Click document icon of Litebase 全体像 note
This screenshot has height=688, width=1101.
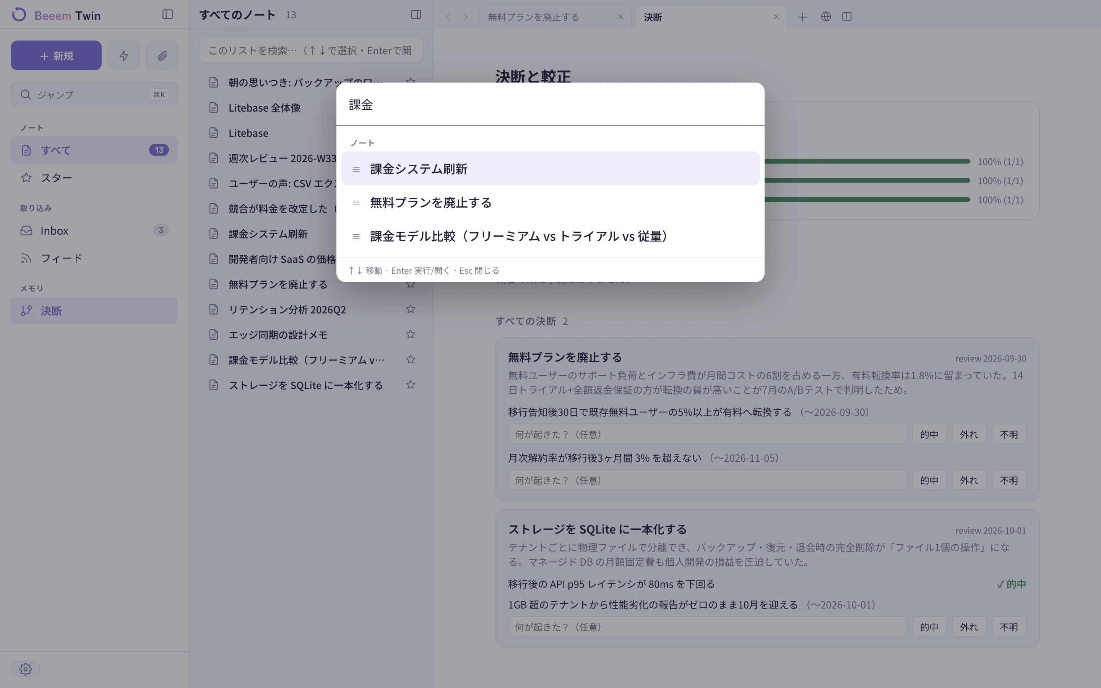213,107
